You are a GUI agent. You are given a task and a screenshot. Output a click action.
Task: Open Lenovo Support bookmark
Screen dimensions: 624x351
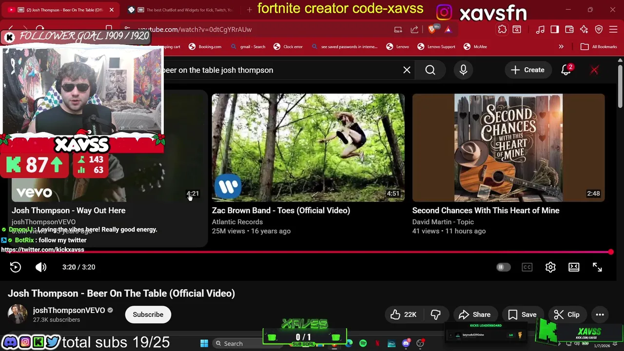(436, 47)
